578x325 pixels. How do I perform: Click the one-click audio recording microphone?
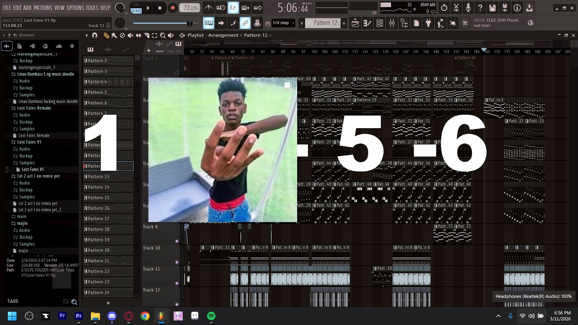[x=468, y=8]
